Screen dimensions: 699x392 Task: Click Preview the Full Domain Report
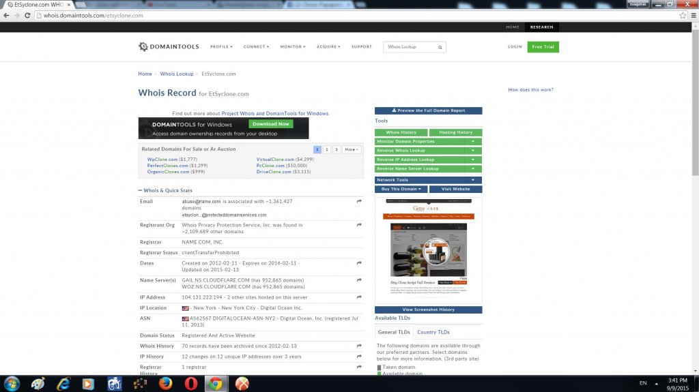428,110
